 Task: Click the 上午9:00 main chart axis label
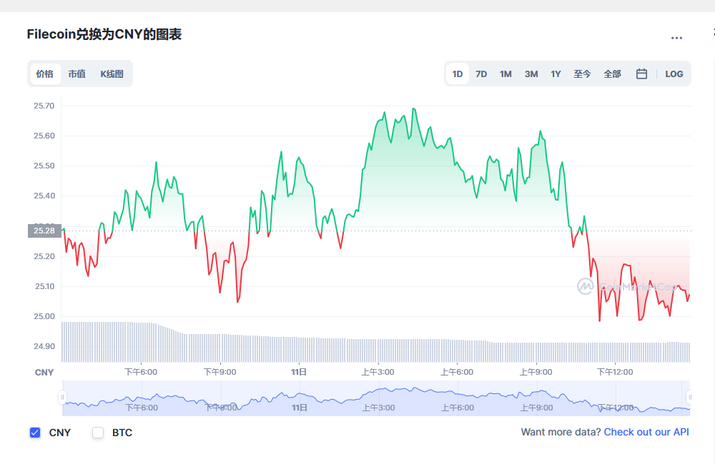[536, 372]
